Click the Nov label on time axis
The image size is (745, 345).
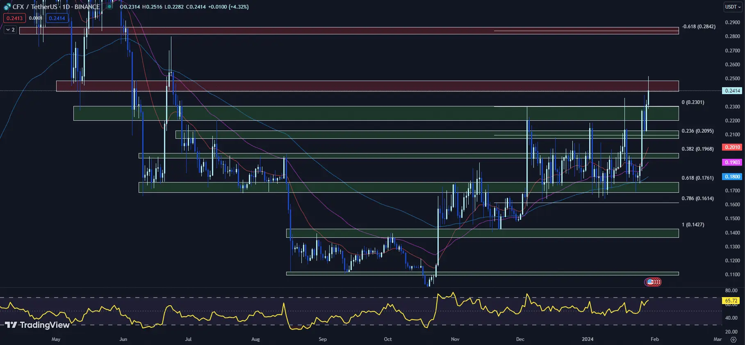pyautogui.click(x=455, y=339)
